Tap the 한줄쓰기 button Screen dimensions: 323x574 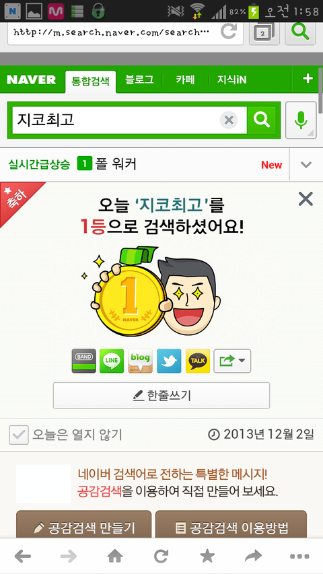tap(161, 396)
